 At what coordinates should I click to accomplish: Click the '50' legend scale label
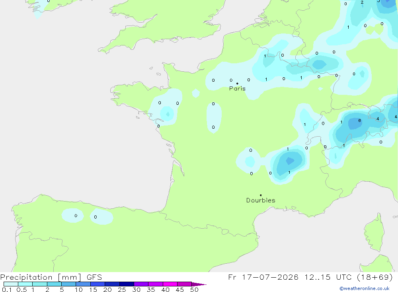click(x=194, y=290)
